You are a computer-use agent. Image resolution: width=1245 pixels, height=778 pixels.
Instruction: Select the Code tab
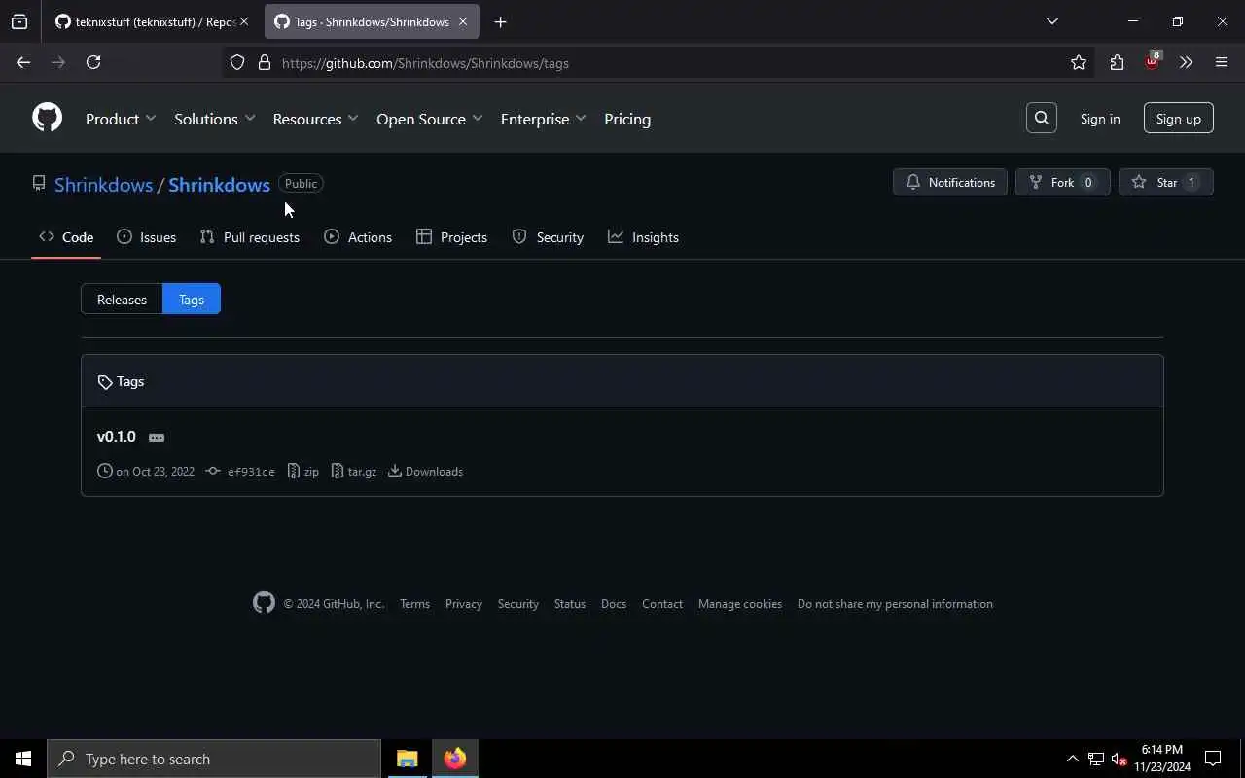(66, 237)
